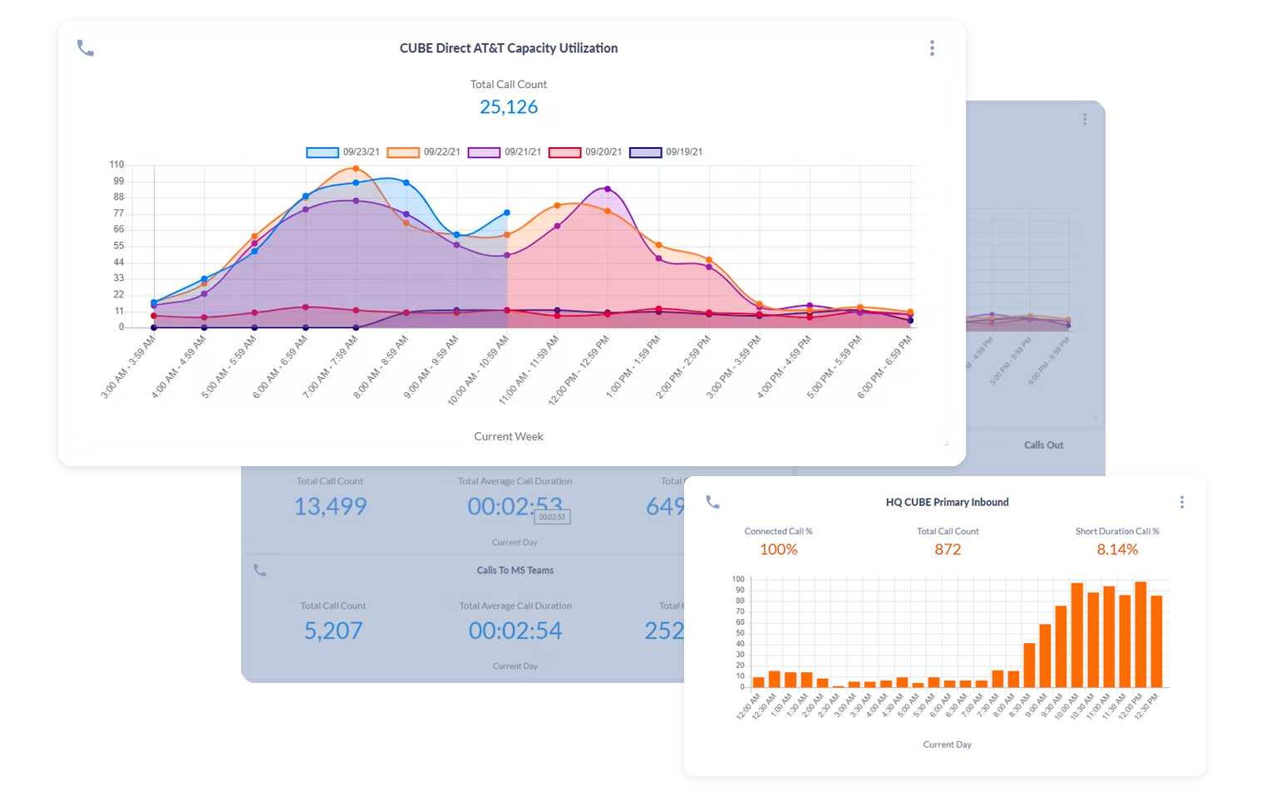Click the call duration value 00:02:54

coord(515,631)
